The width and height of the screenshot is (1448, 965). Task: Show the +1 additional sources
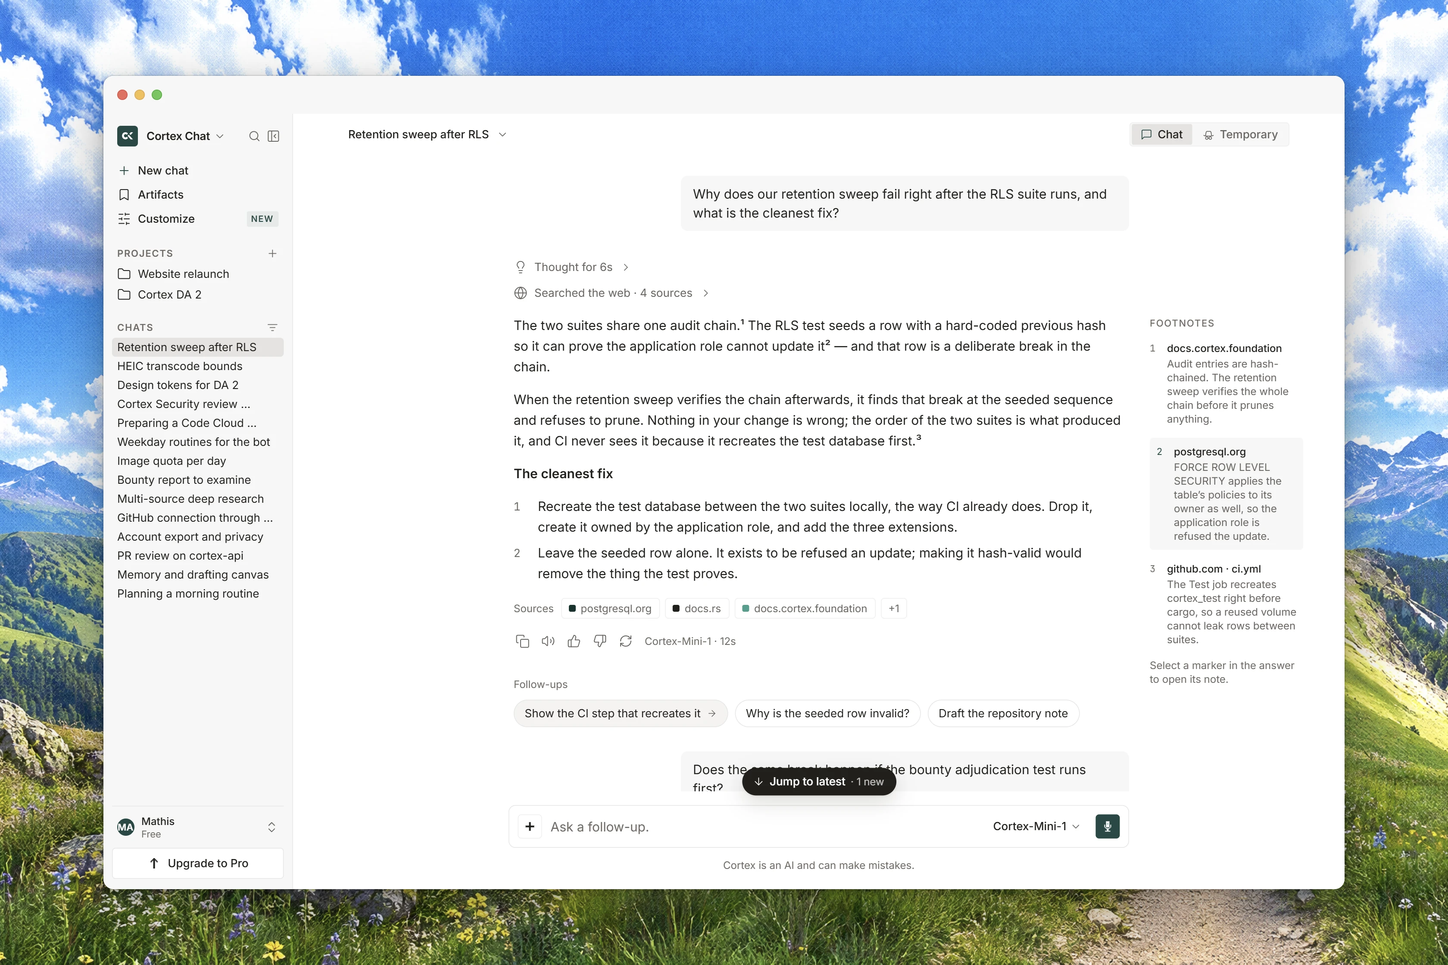894,609
